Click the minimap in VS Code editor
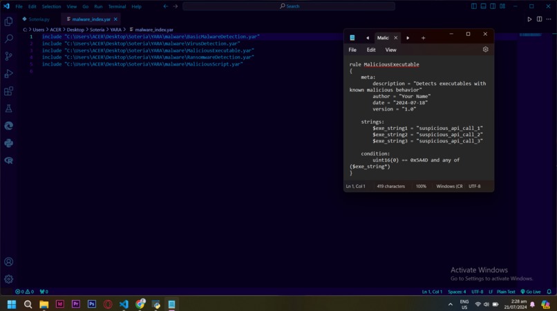The image size is (557, 311). click(x=530, y=35)
